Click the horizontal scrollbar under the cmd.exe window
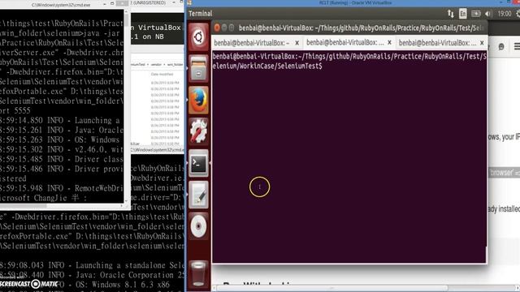Viewport: 520px width, 292px height. pos(62,206)
